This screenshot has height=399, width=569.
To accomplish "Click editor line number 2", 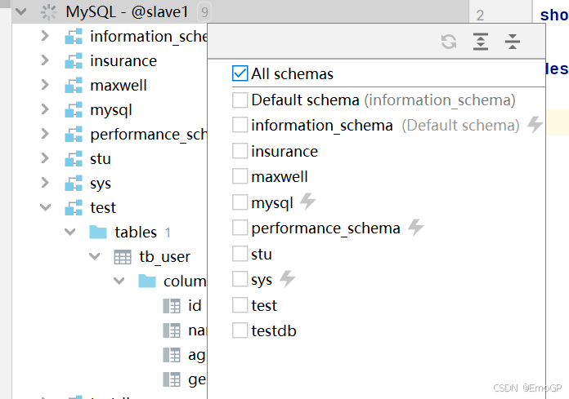I will (480, 16).
